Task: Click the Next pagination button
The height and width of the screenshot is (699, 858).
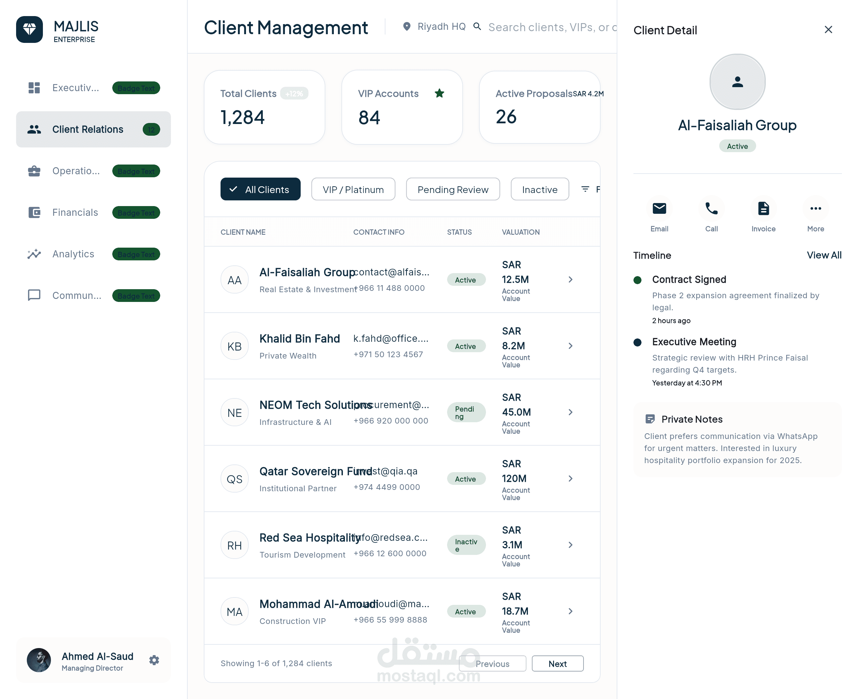Action: [557, 663]
